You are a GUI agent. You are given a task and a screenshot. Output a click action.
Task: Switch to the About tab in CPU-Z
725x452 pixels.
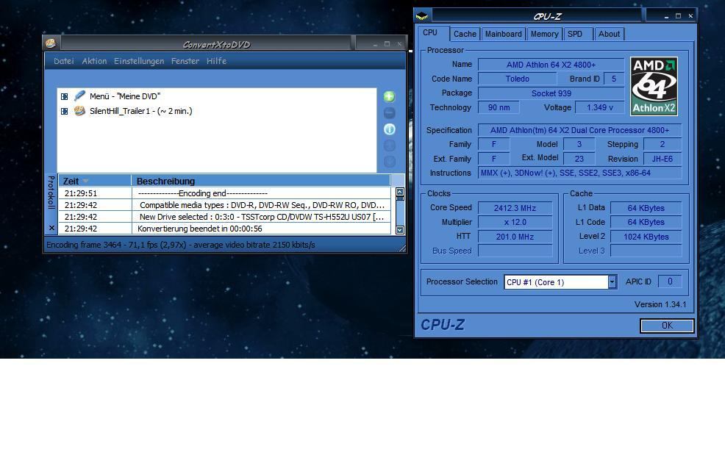pos(609,34)
